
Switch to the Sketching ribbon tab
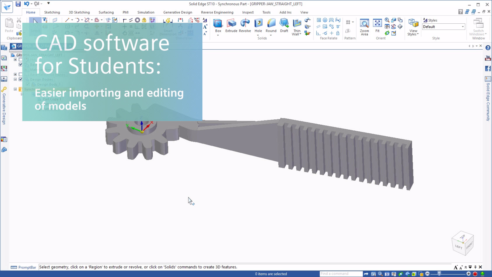[x=52, y=12]
